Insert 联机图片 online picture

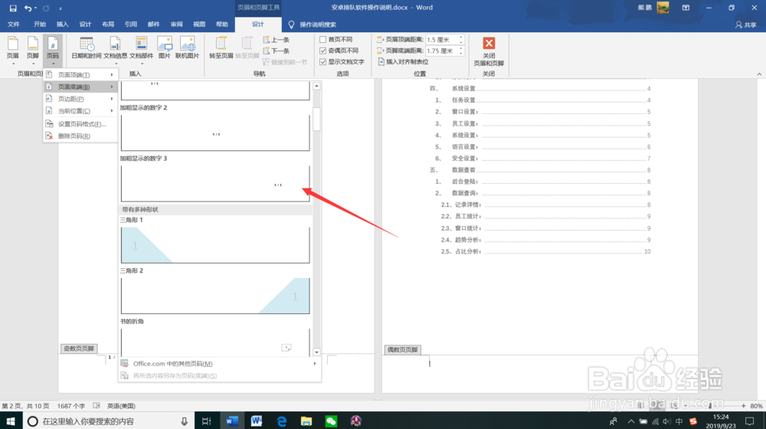coord(187,48)
